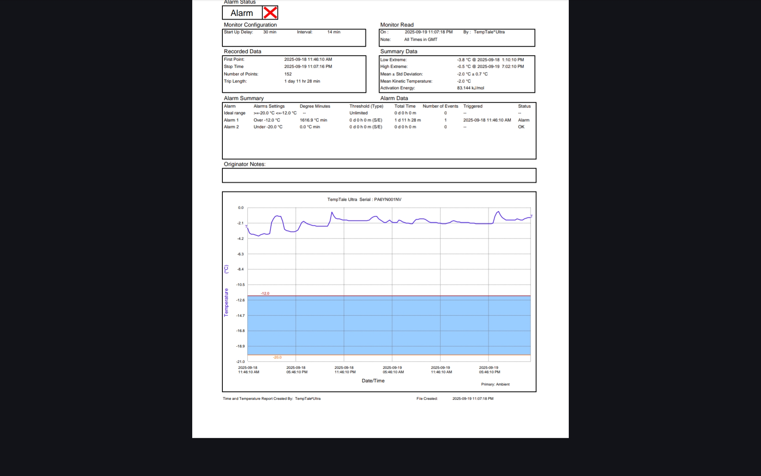This screenshot has width=761, height=476.
Task: Click the Trip Length value
Action: point(302,81)
